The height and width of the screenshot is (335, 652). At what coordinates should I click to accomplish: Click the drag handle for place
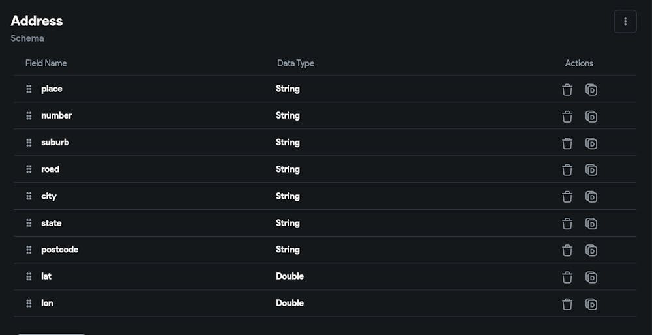[x=29, y=89]
